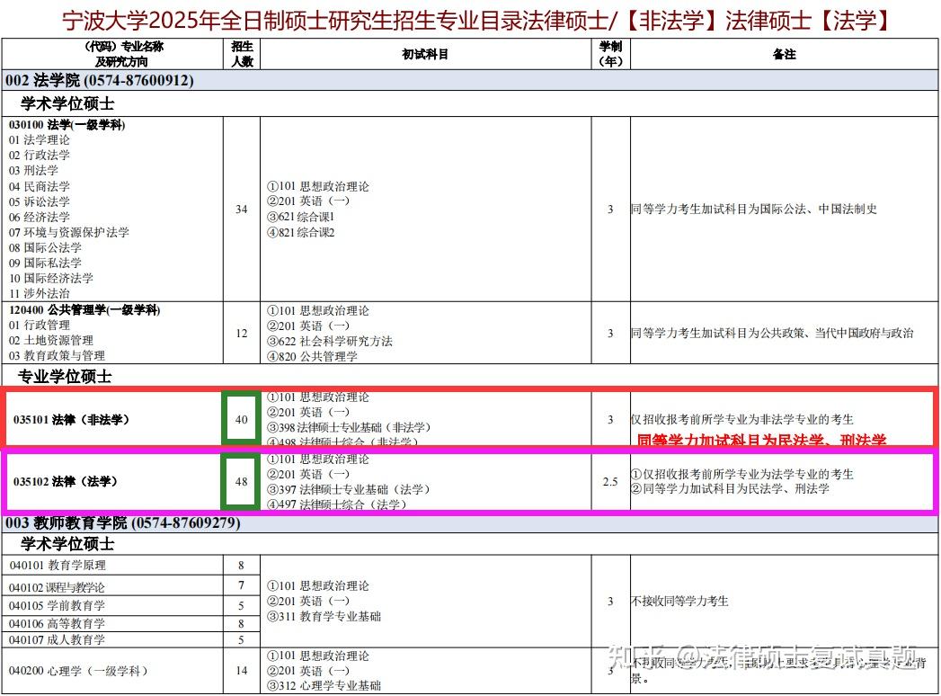The height and width of the screenshot is (696, 941).
Task: Click enrollment number 34 for 法学
Action: [x=241, y=209]
